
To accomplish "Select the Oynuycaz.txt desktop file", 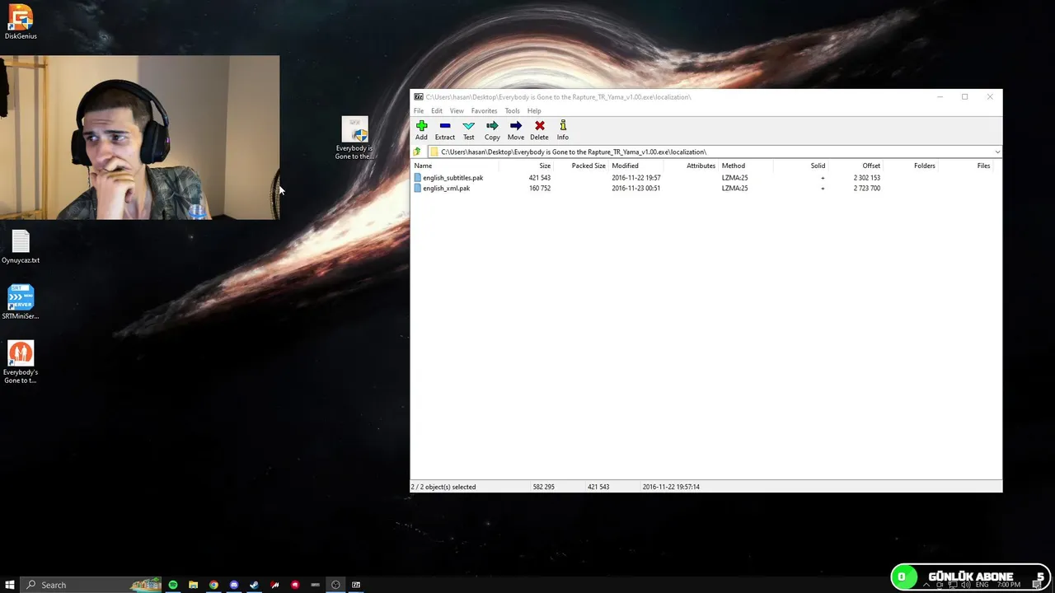I will click(x=21, y=246).
